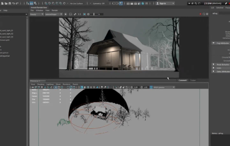230x146 pixels.
Task: Open the cameraShape camera dropdown
Action: (54, 14)
